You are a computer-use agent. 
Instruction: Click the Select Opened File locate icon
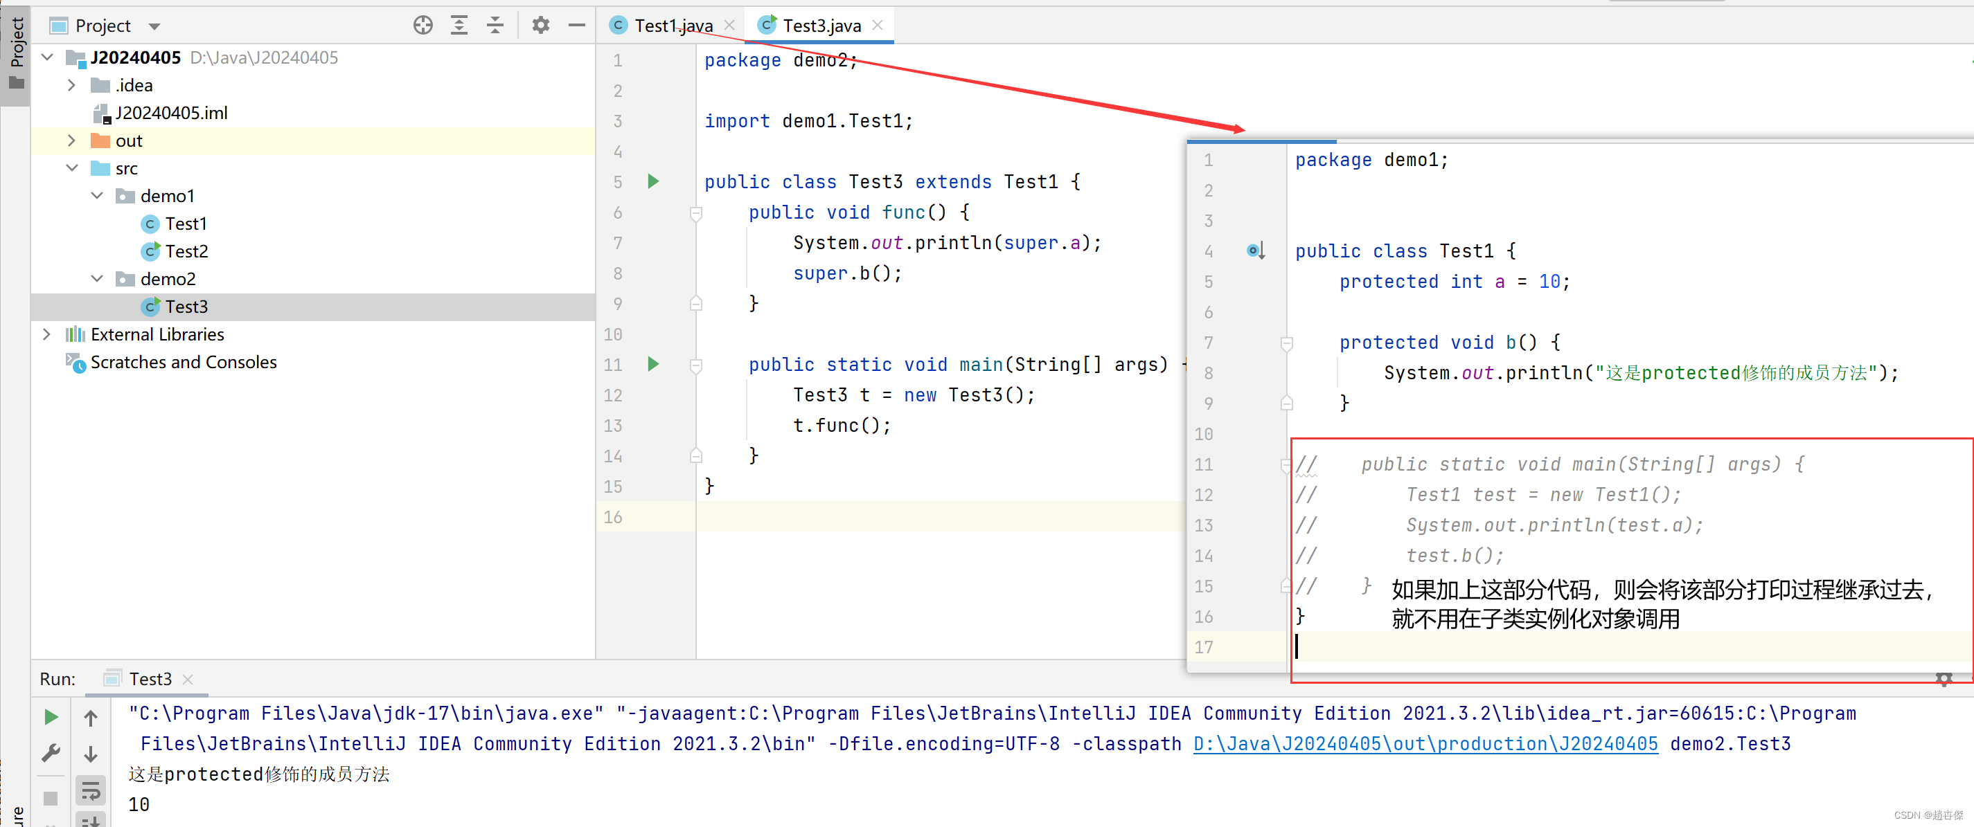click(423, 26)
